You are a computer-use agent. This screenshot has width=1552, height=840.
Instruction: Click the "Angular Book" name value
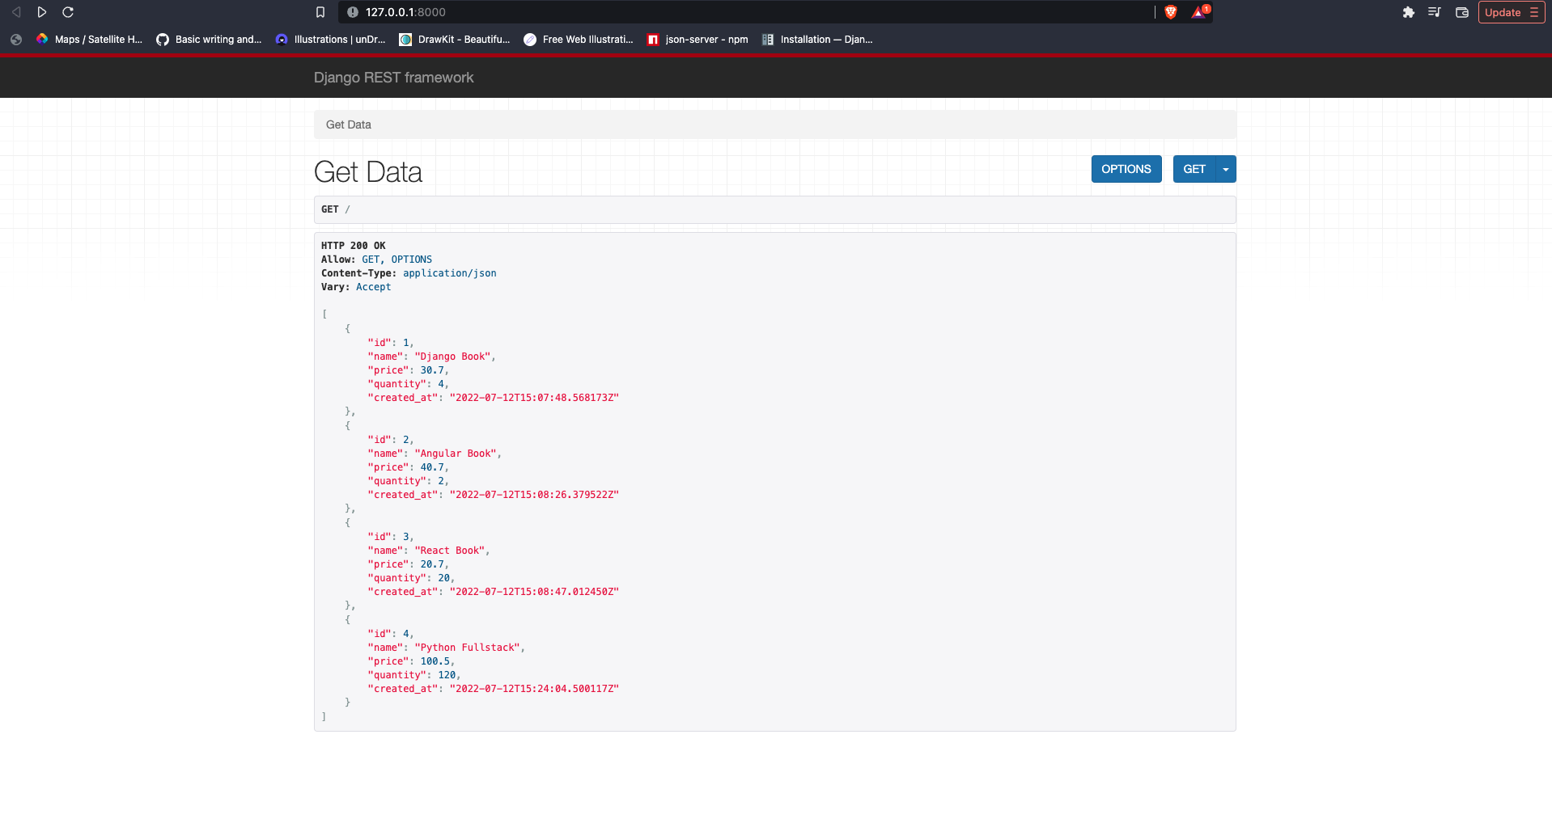[x=456, y=454]
